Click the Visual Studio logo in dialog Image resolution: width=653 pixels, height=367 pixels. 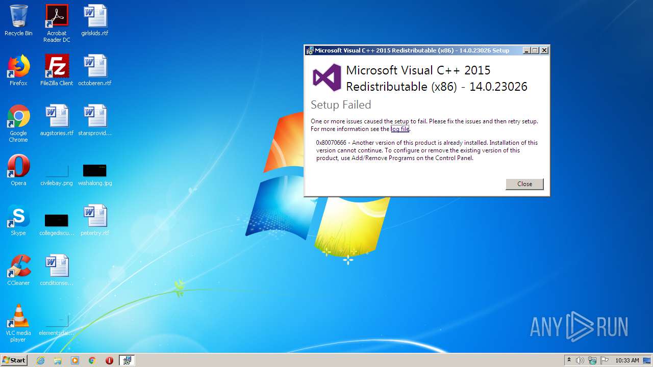pos(327,77)
